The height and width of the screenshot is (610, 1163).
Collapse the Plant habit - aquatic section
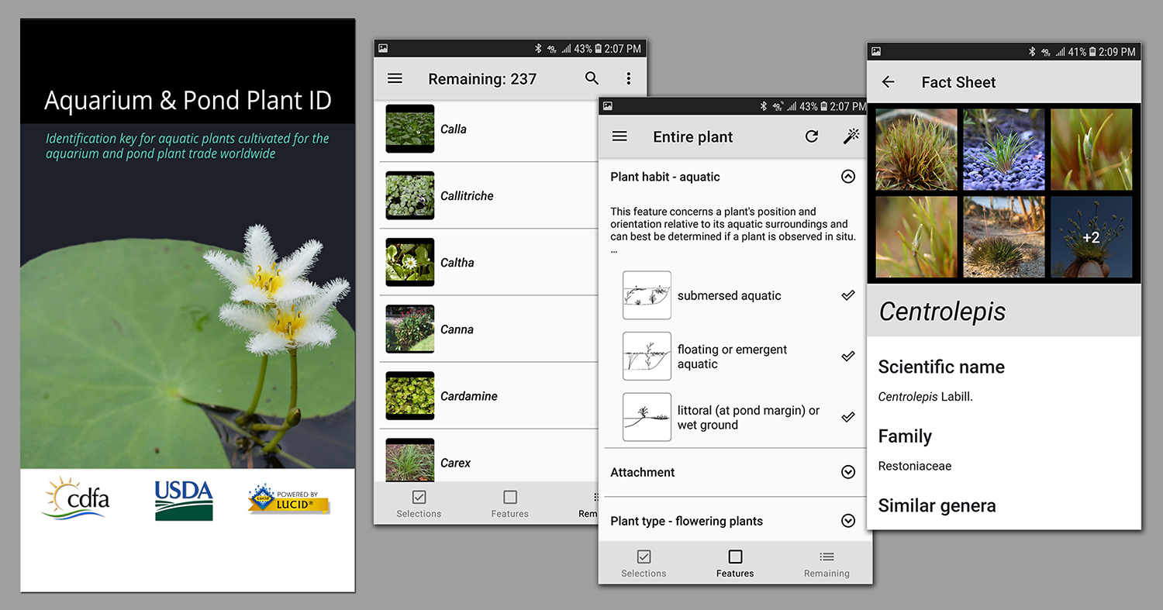point(848,177)
